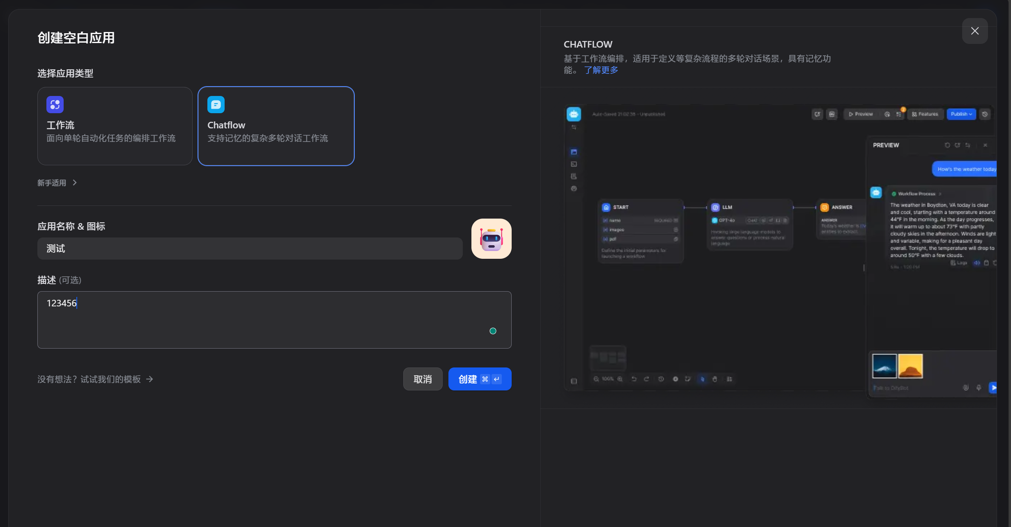Open the 了解更多 link

pyautogui.click(x=601, y=70)
